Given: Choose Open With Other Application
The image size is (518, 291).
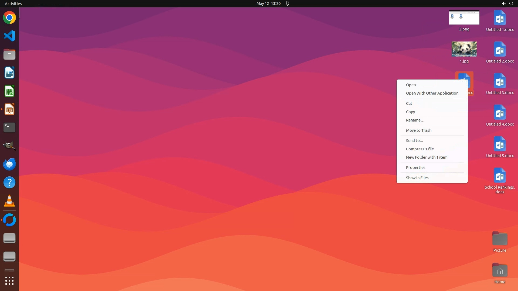Looking at the screenshot, I should [432, 93].
